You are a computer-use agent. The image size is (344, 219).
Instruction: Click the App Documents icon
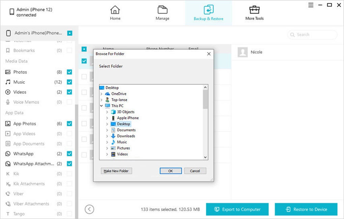pyautogui.click(x=8, y=144)
